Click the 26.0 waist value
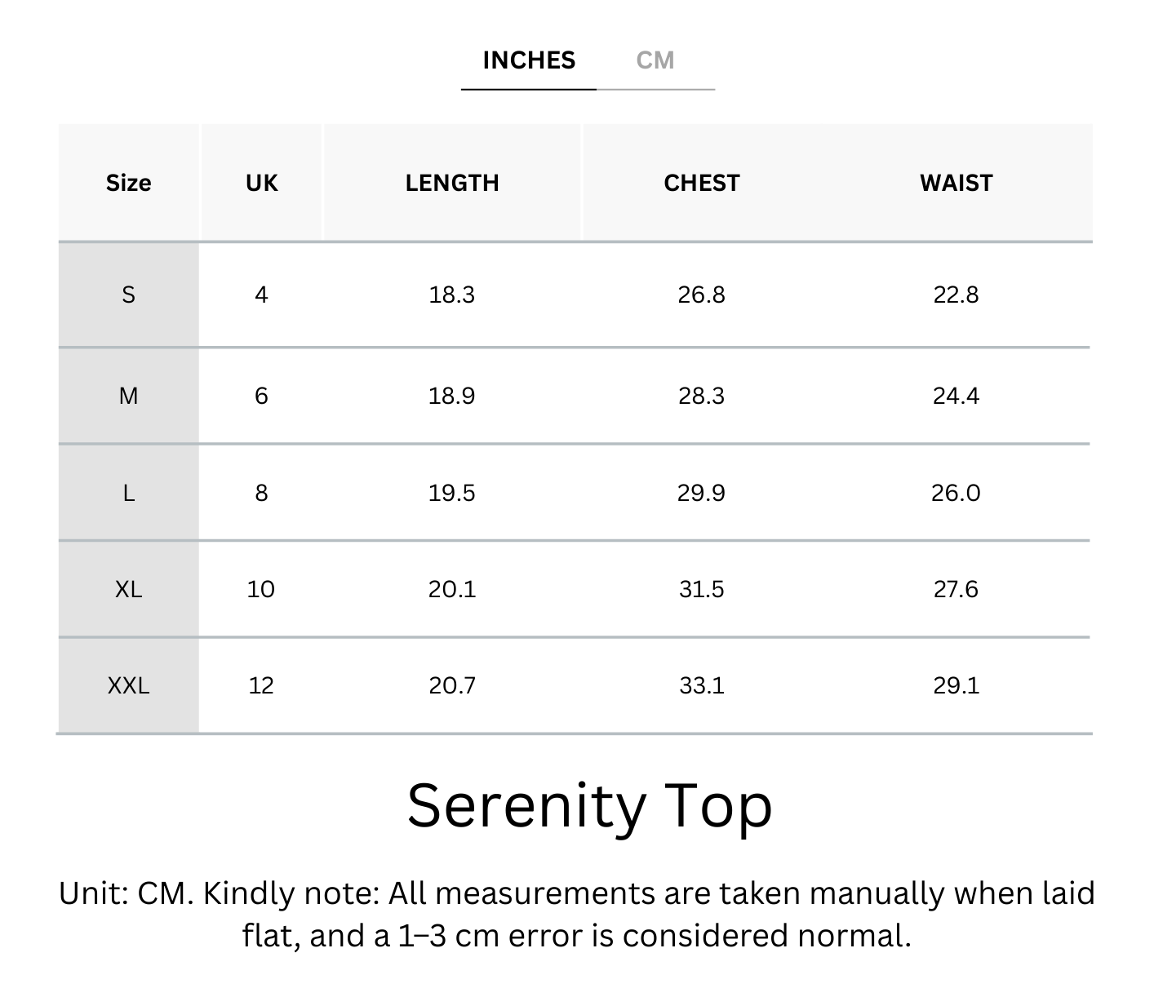This screenshot has width=1154, height=997. (x=956, y=493)
